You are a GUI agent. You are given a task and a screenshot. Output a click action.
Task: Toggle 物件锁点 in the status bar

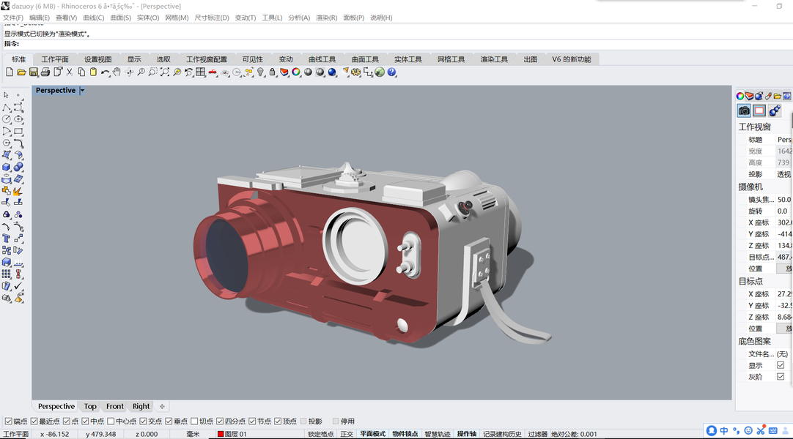[x=405, y=434]
